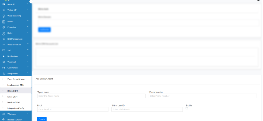Open Leadsquared CRM integration
The width and height of the screenshot is (263, 121).
[x=16, y=85]
